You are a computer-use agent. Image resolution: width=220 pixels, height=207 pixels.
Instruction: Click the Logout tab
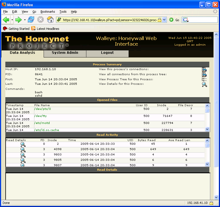[107, 53]
